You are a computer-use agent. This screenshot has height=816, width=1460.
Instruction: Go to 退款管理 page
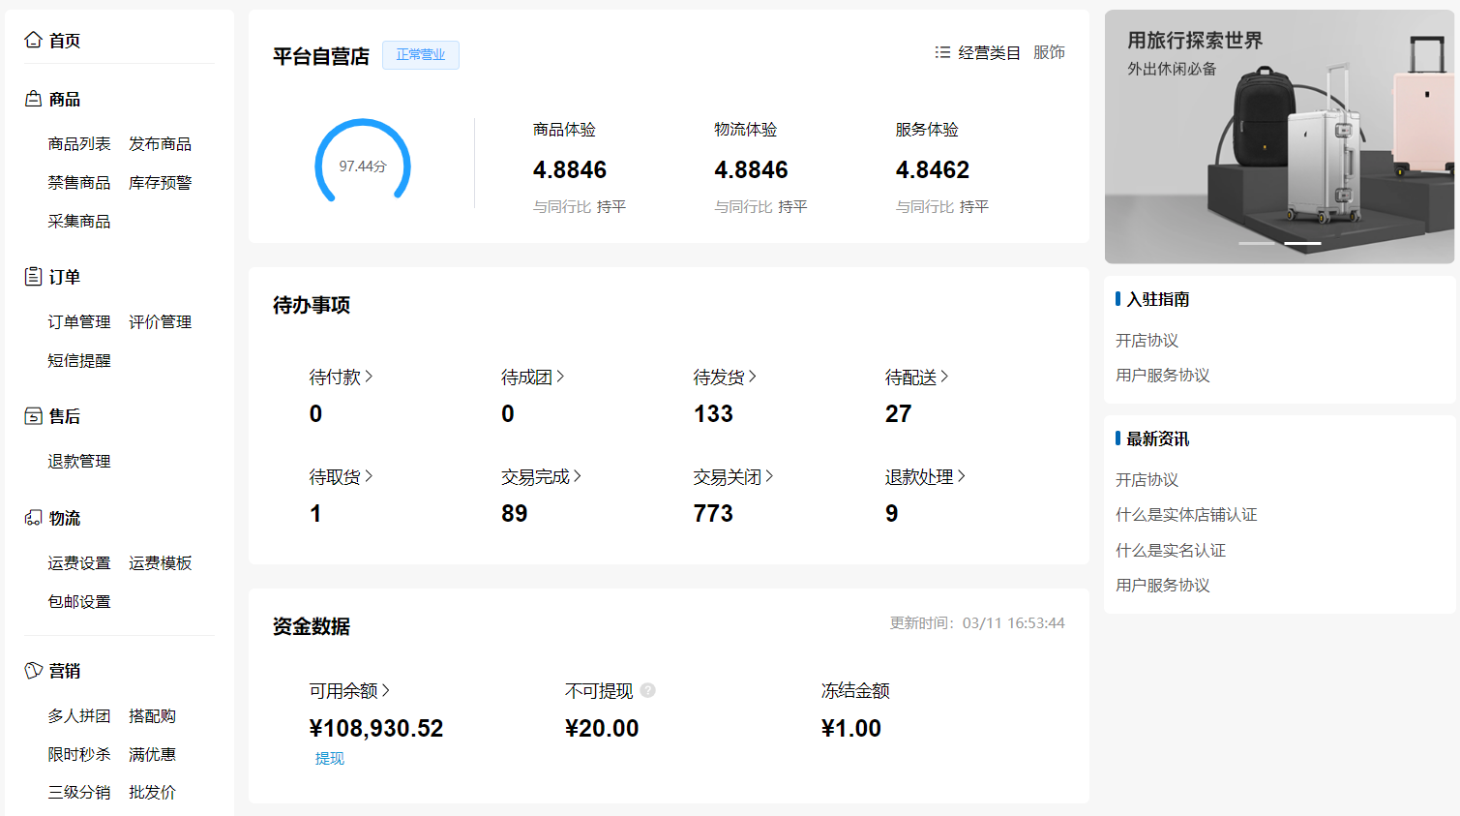pos(79,462)
